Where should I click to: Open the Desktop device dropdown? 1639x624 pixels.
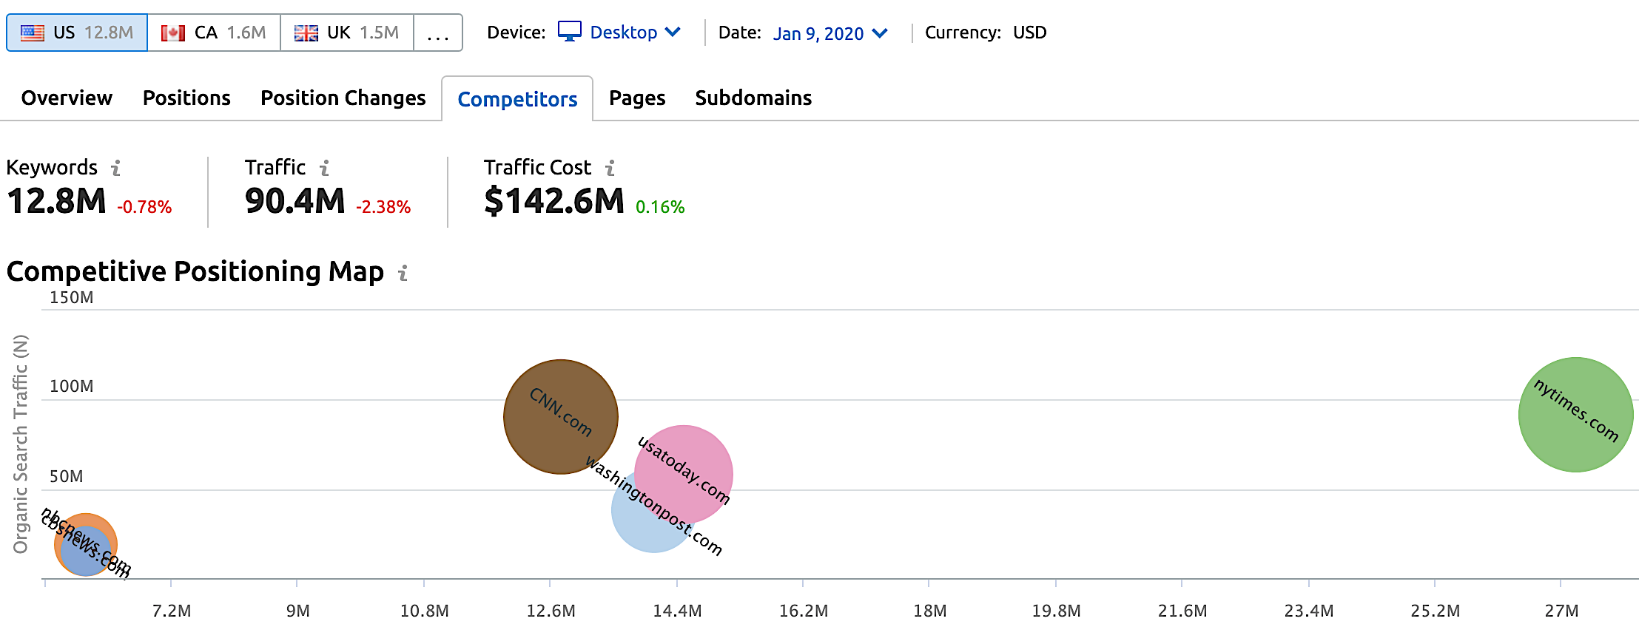click(619, 33)
